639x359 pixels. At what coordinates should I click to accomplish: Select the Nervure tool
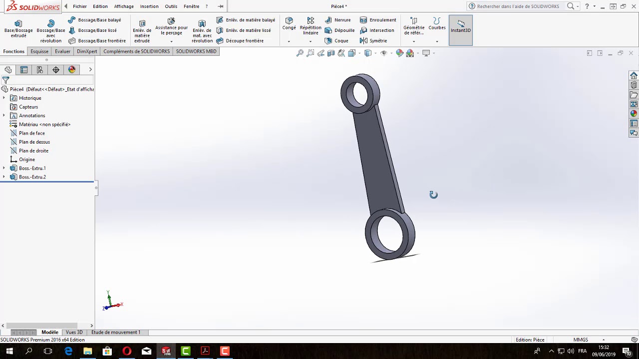[x=338, y=20]
